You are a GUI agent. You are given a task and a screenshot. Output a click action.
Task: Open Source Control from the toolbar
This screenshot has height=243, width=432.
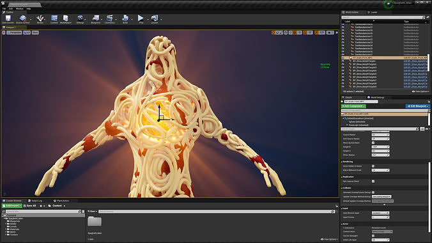(22, 18)
